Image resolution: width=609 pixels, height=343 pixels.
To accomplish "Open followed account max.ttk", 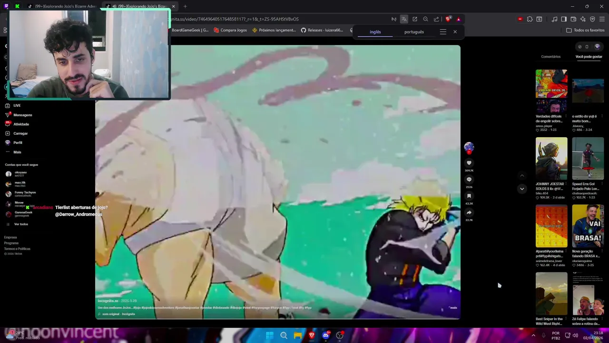I will 16,184.
